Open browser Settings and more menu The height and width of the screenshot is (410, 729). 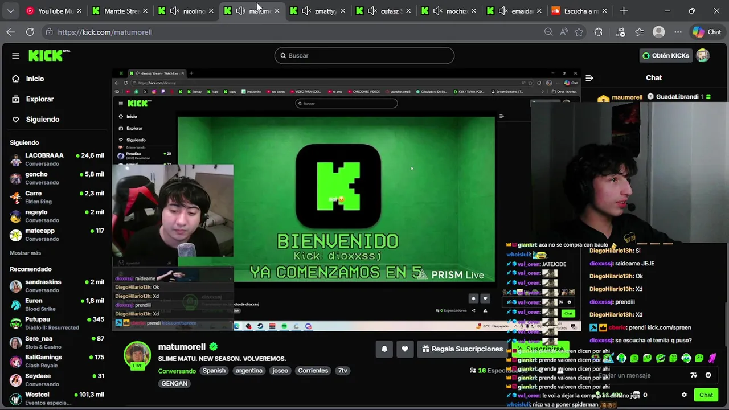[x=678, y=32]
